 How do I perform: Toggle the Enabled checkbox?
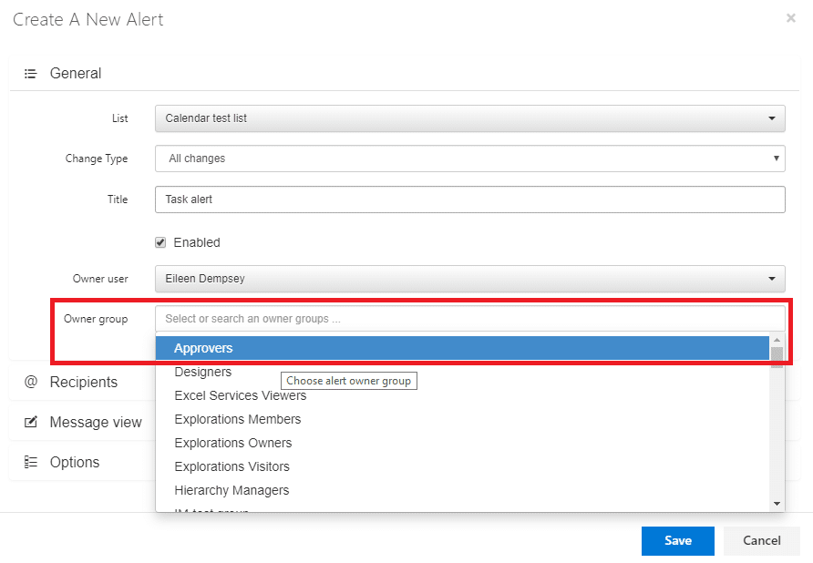pyautogui.click(x=160, y=242)
